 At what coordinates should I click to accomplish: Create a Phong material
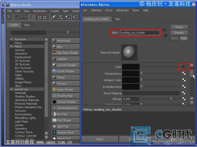66,77
